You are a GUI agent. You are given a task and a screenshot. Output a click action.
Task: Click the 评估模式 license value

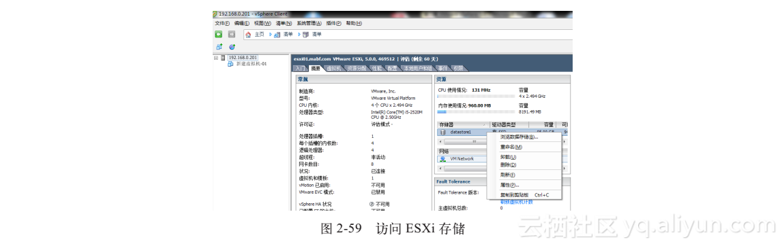382,124
